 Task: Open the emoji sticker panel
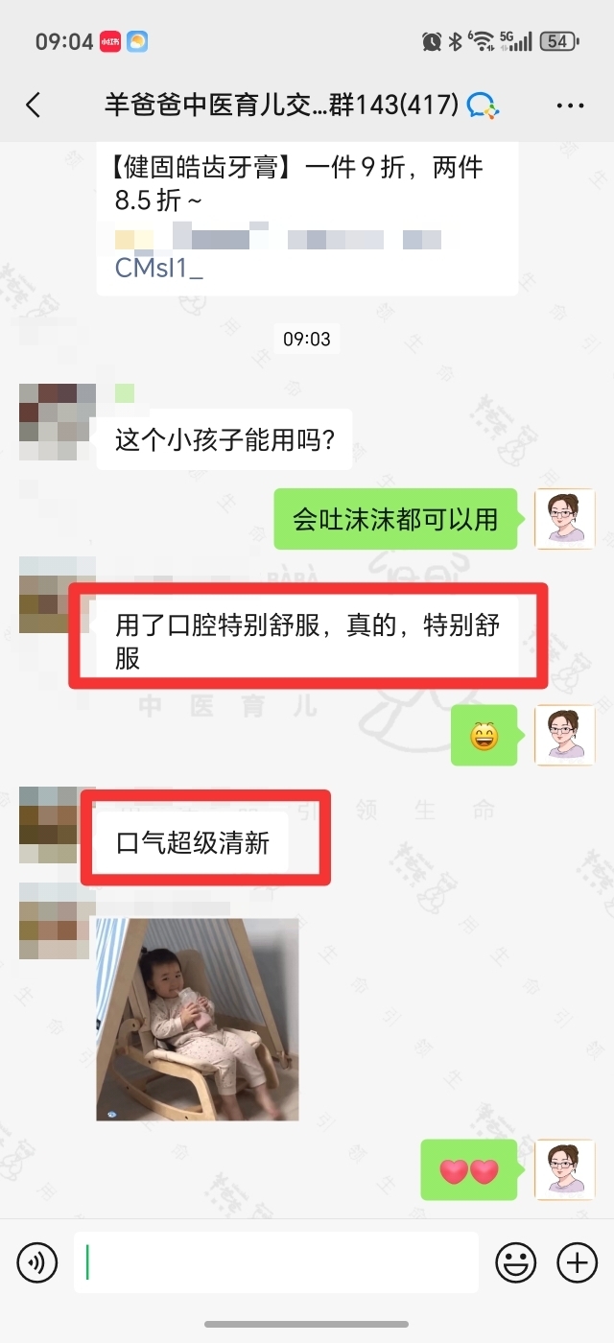coord(515,1262)
